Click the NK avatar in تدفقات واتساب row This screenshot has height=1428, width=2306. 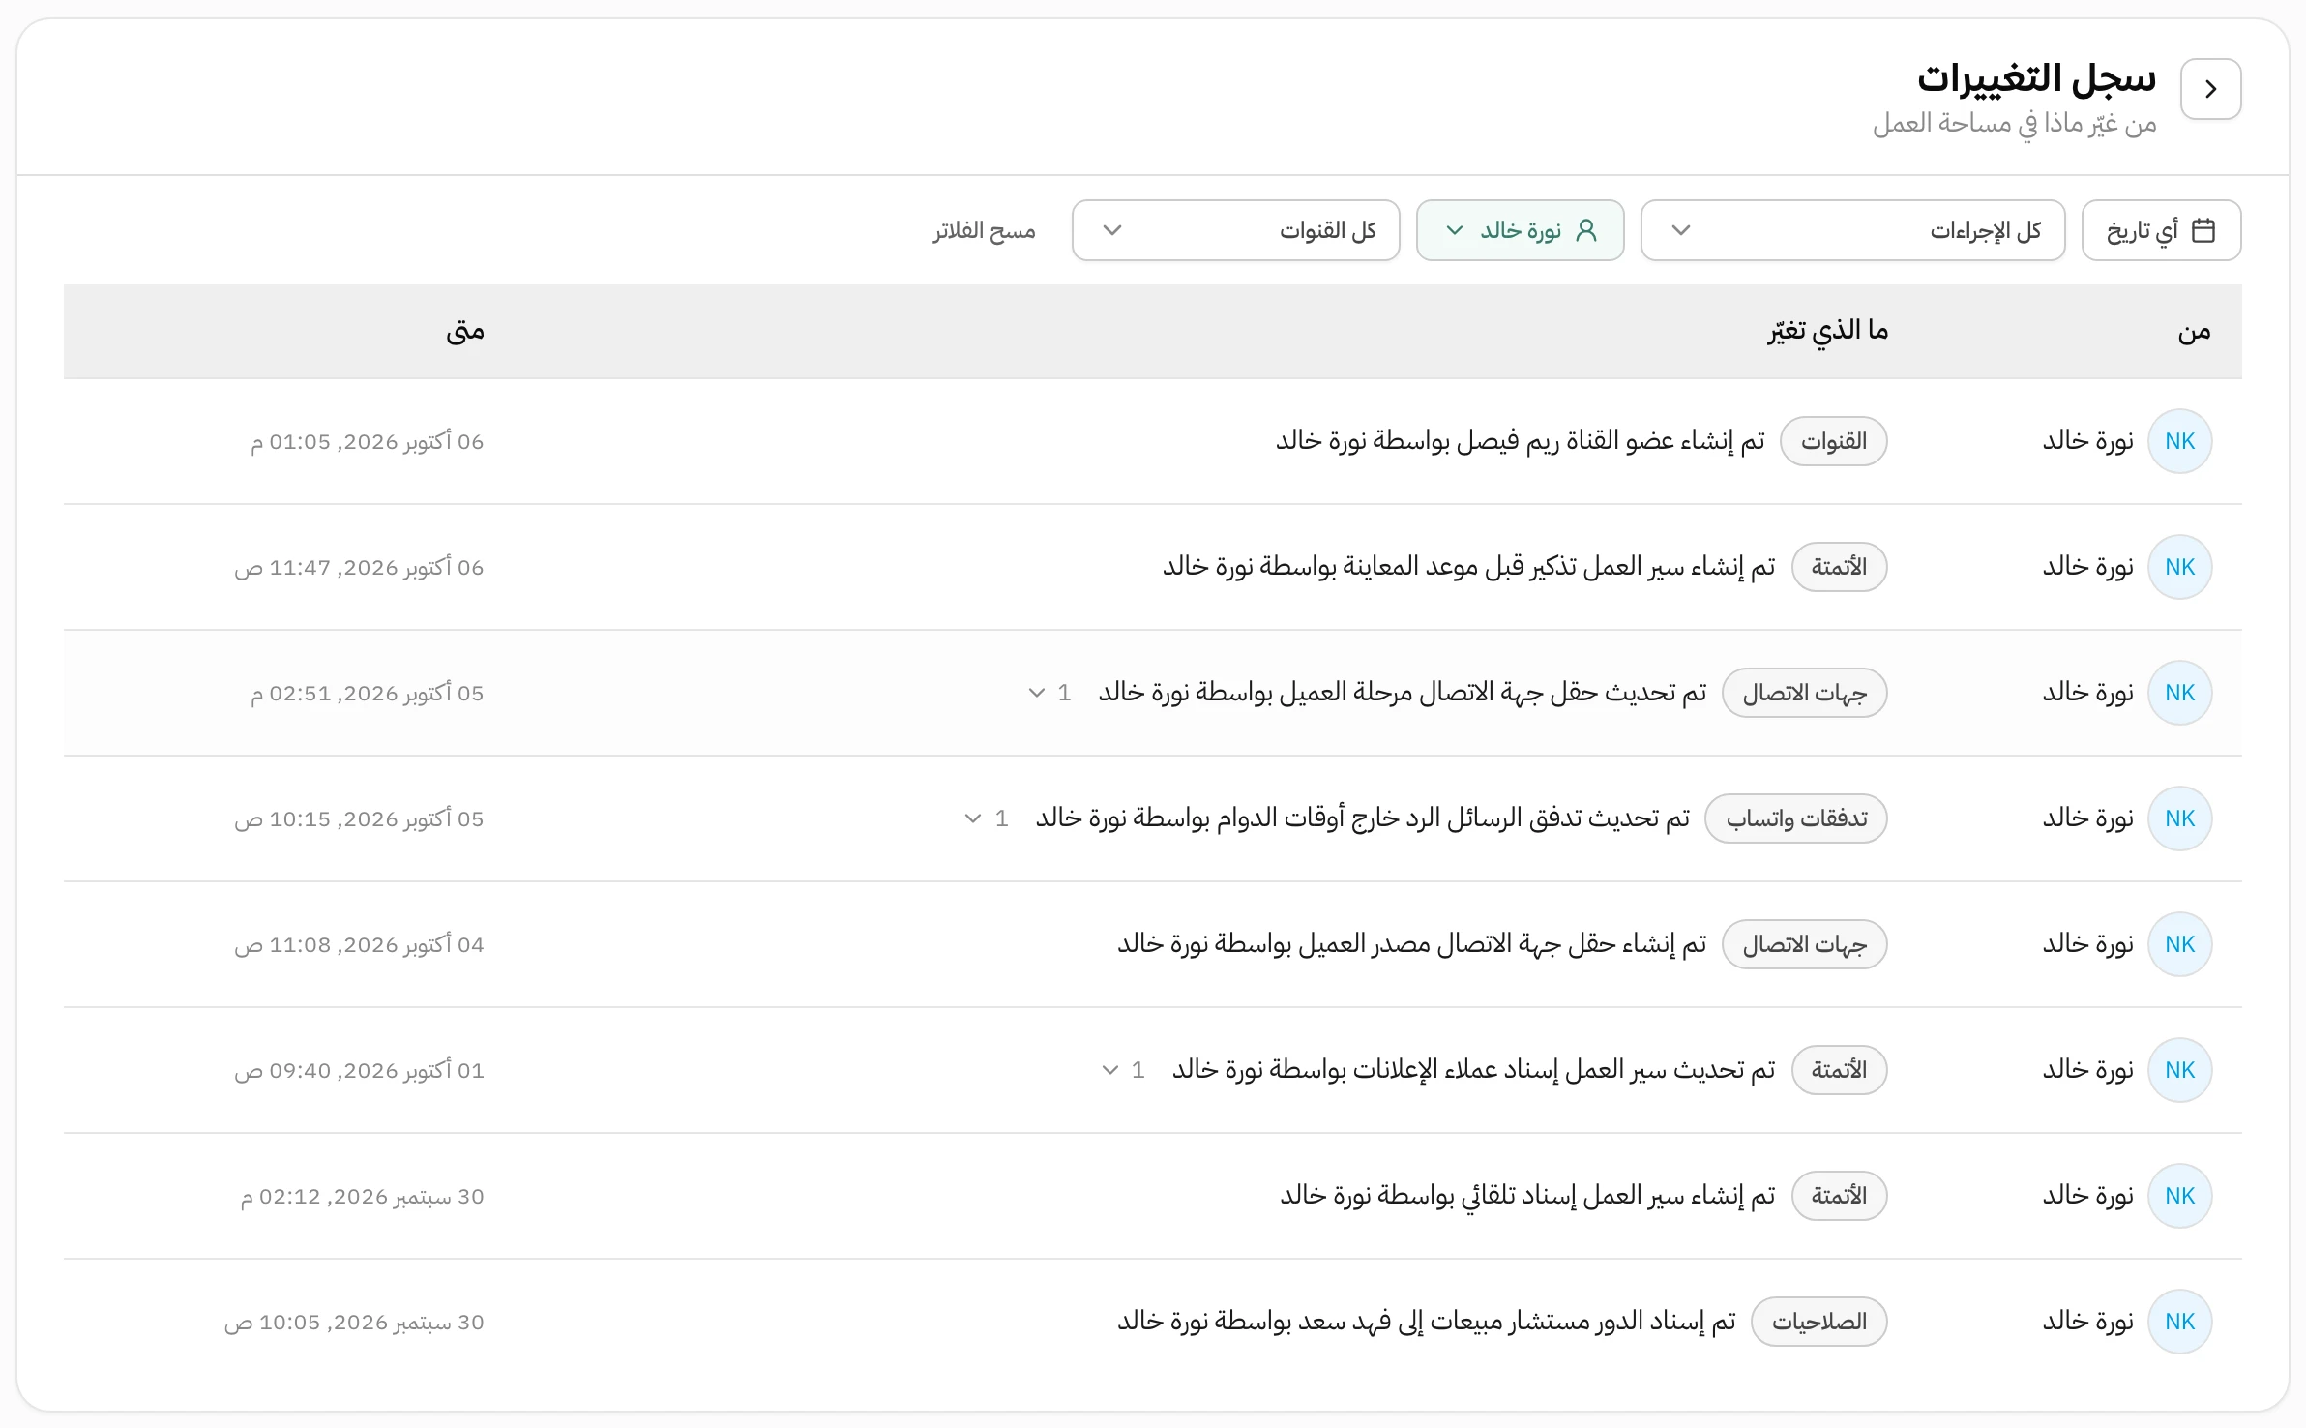(x=2179, y=818)
